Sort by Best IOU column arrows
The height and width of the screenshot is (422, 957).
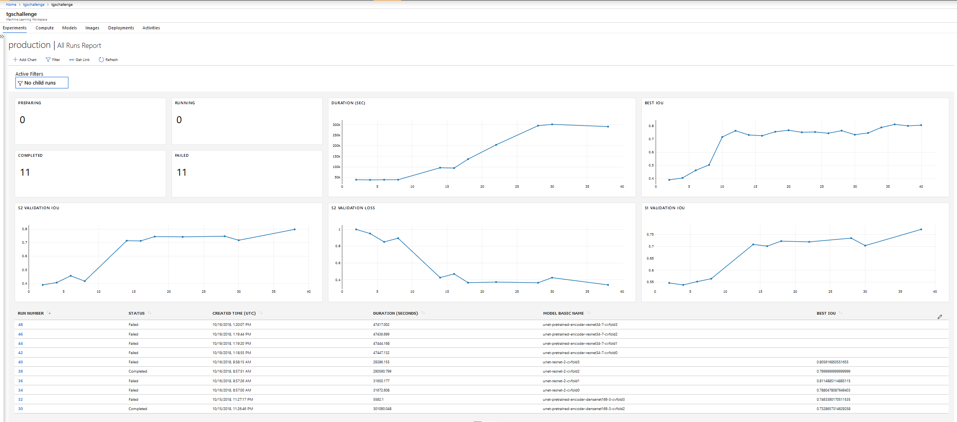point(841,313)
